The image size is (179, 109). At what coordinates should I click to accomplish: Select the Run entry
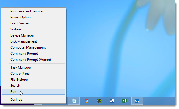pyautogui.click(x=33, y=92)
